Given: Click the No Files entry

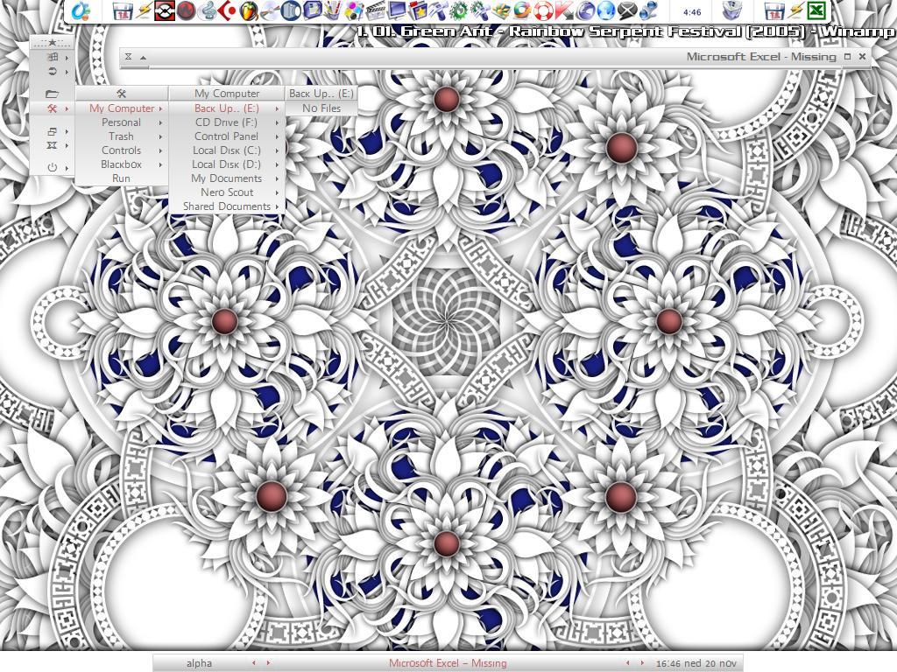Looking at the screenshot, I should 321,108.
